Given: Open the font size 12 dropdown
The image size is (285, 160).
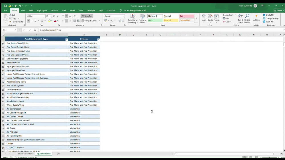Looking at the screenshot, I should 51,16.
